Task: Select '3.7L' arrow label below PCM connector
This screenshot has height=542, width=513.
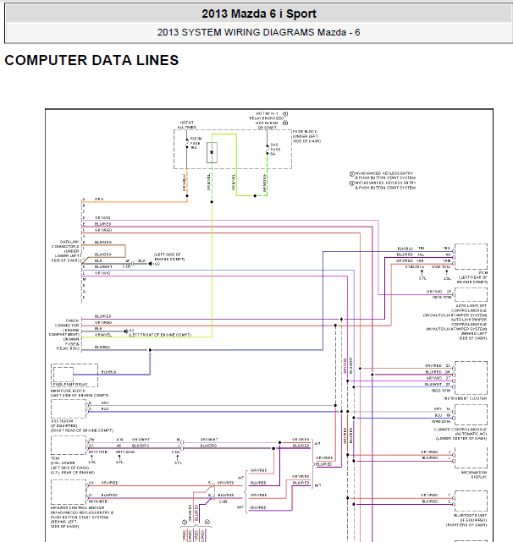Action: (x=422, y=278)
